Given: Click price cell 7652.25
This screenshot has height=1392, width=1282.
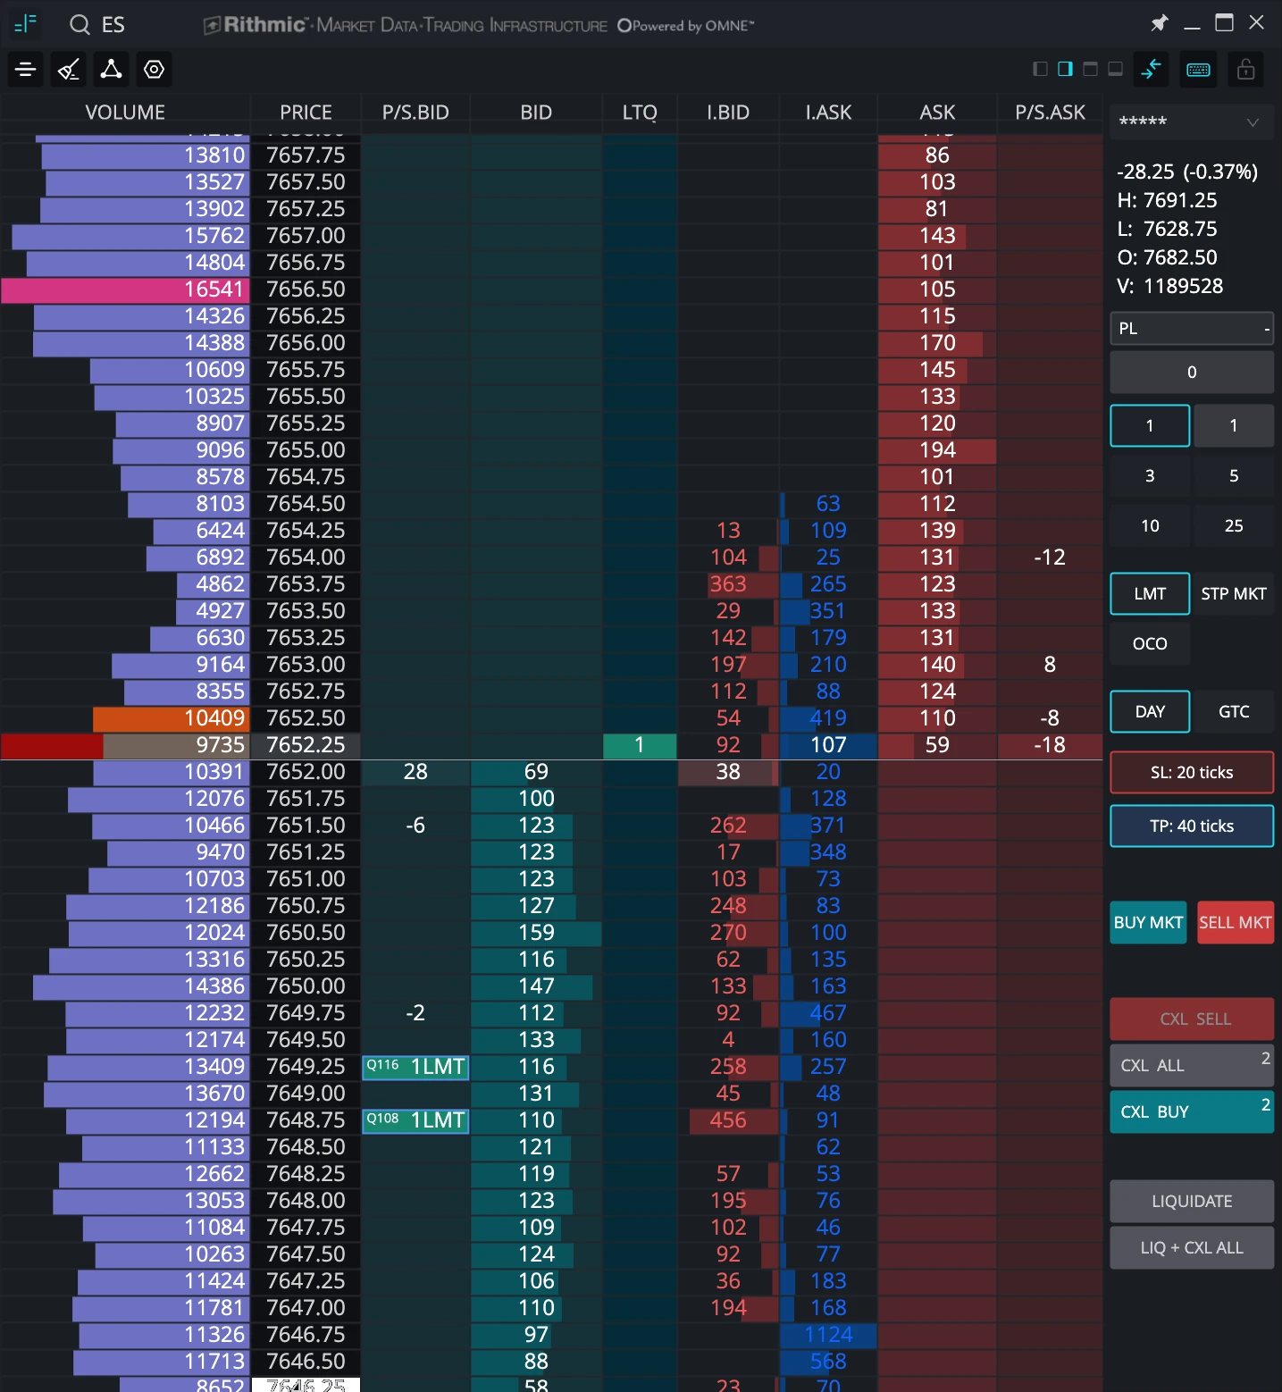Looking at the screenshot, I should (306, 745).
